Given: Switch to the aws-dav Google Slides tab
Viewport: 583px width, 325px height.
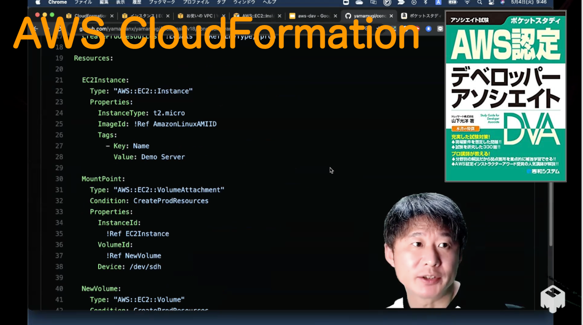Looking at the screenshot, I should (313, 16).
